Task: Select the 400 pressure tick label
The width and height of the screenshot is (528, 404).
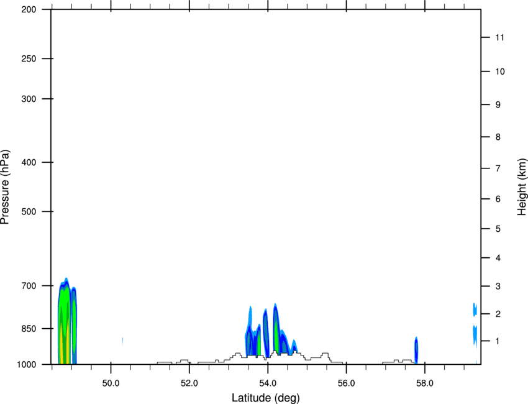Action: (x=29, y=162)
